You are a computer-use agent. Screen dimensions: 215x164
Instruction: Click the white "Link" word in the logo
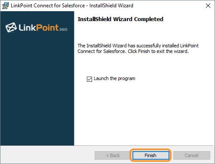tap(27, 28)
